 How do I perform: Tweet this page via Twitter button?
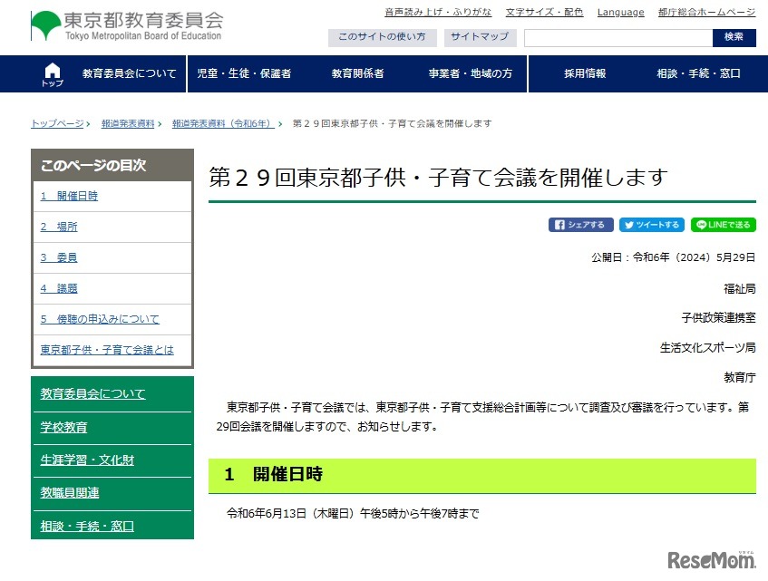(651, 225)
